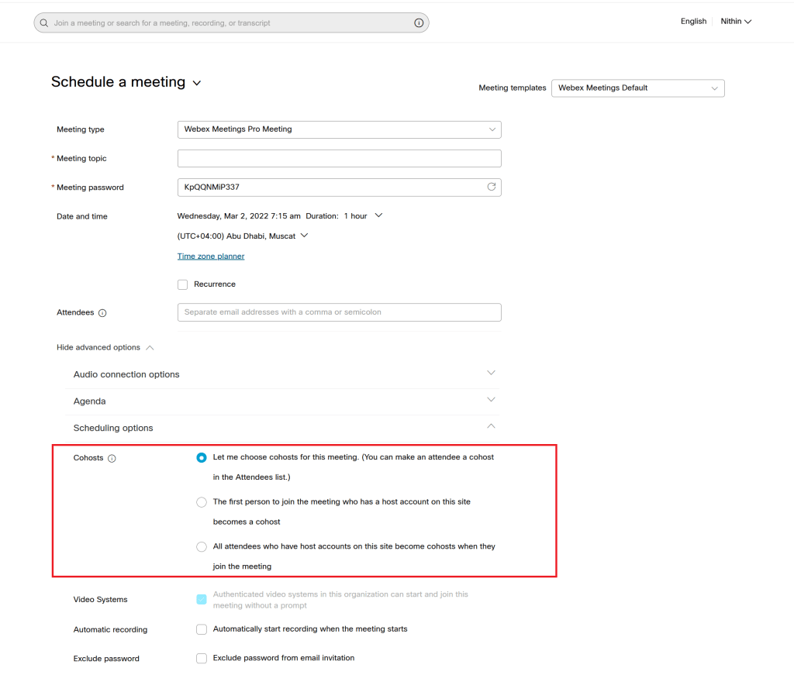Screen dimensions: 794x675
Task: Open the Time zone planner link
Action: click(211, 257)
